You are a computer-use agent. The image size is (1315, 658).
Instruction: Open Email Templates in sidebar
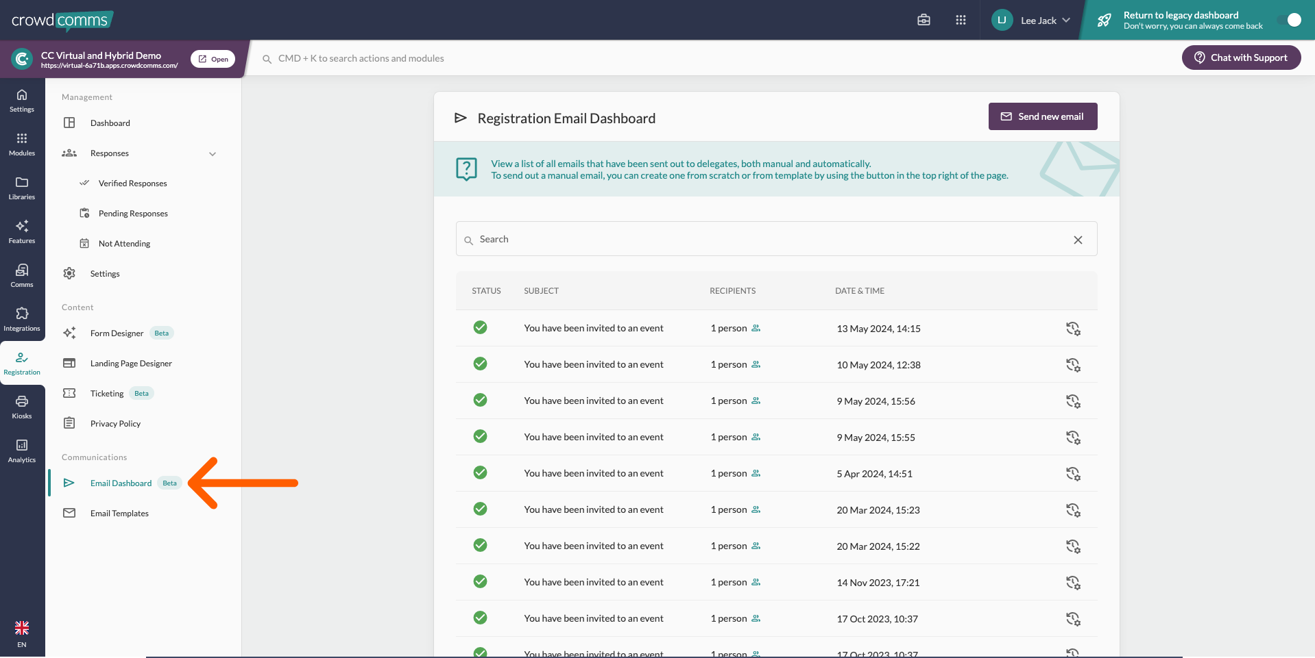tap(119, 514)
